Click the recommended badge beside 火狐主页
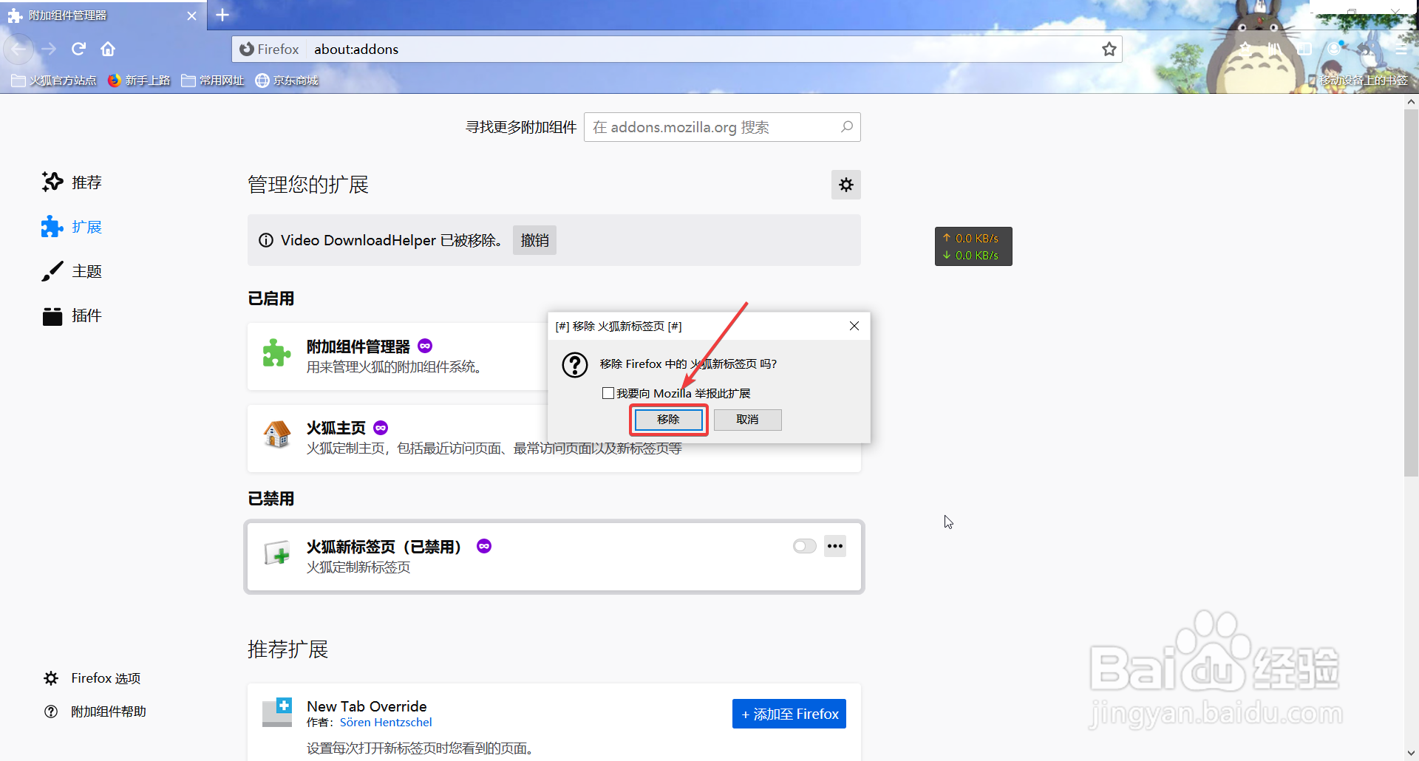Image resolution: width=1419 pixels, height=761 pixels. [x=381, y=428]
